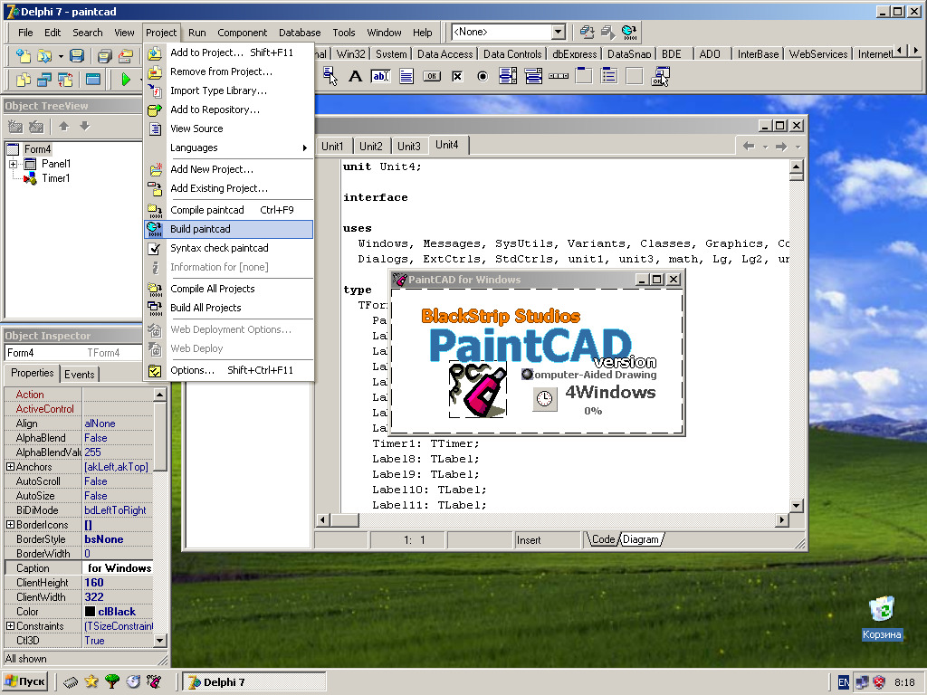927x695 pixels.
Task: Click the clock button in PaintCAD splash
Action: [545, 398]
